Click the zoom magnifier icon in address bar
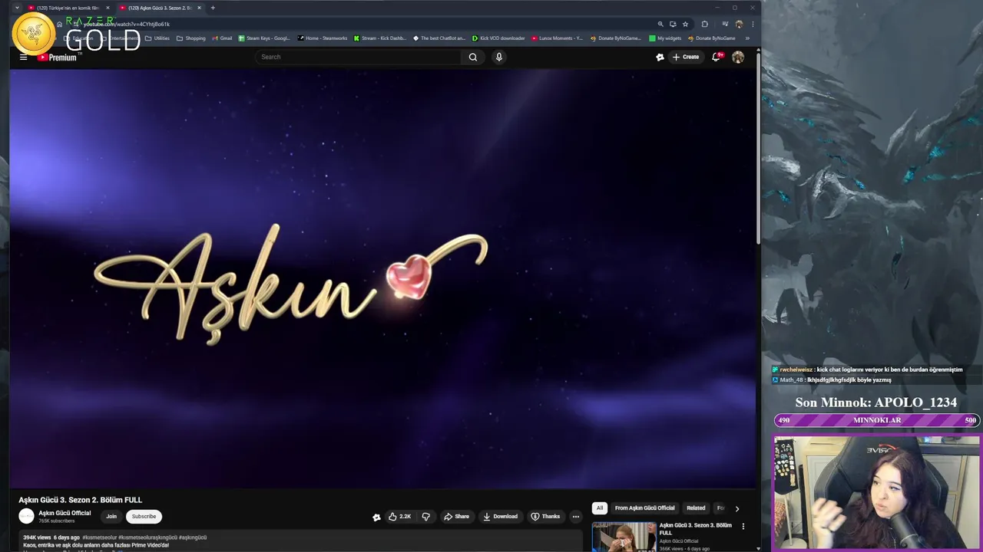The height and width of the screenshot is (552, 983). click(660, 24)
